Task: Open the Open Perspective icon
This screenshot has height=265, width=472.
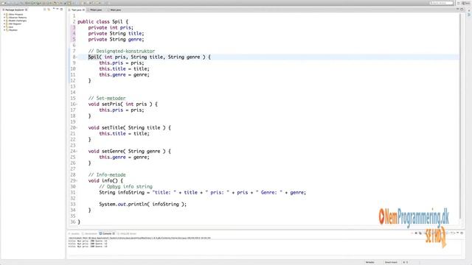Action: click(x=459, y=3)
